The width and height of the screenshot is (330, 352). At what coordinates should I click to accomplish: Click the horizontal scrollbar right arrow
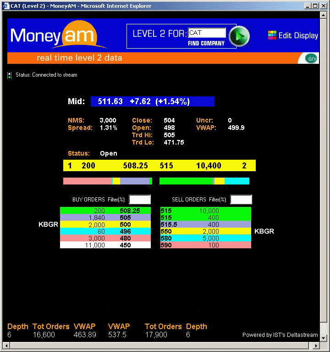click(x=317, y=344)
